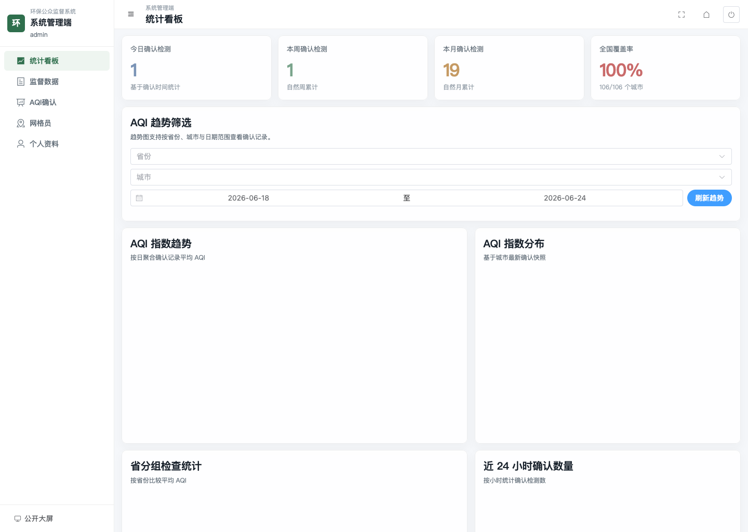748x532 pixels.
Task: Expand 省份 list via its chevron arrow
Action: point(722,156)
